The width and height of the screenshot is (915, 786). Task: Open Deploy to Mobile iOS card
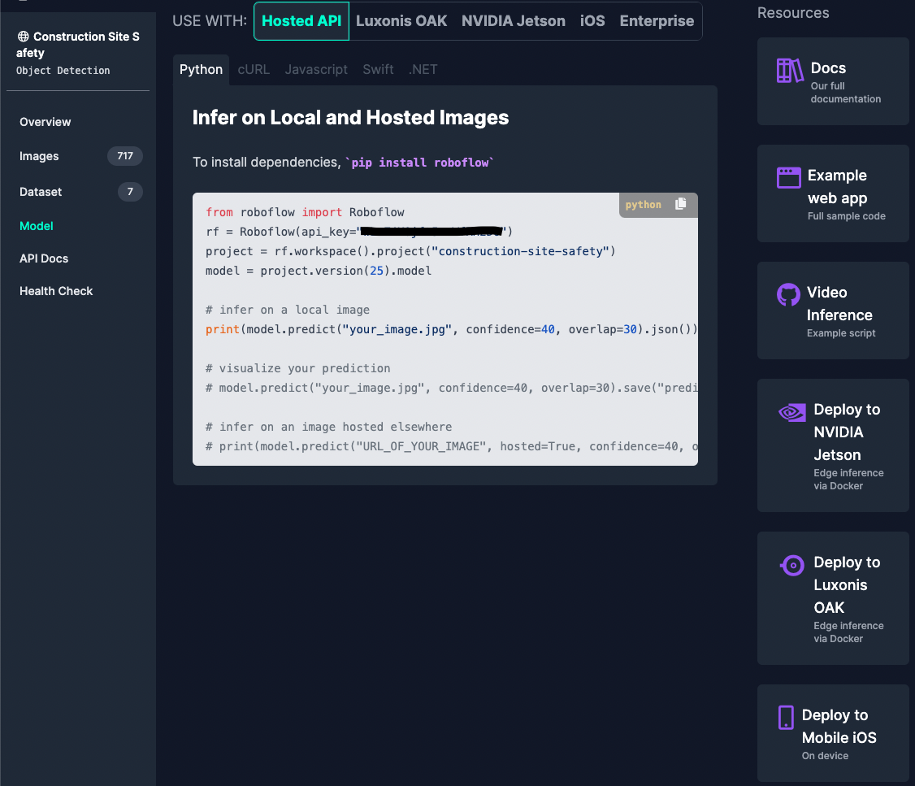(833, 733)
